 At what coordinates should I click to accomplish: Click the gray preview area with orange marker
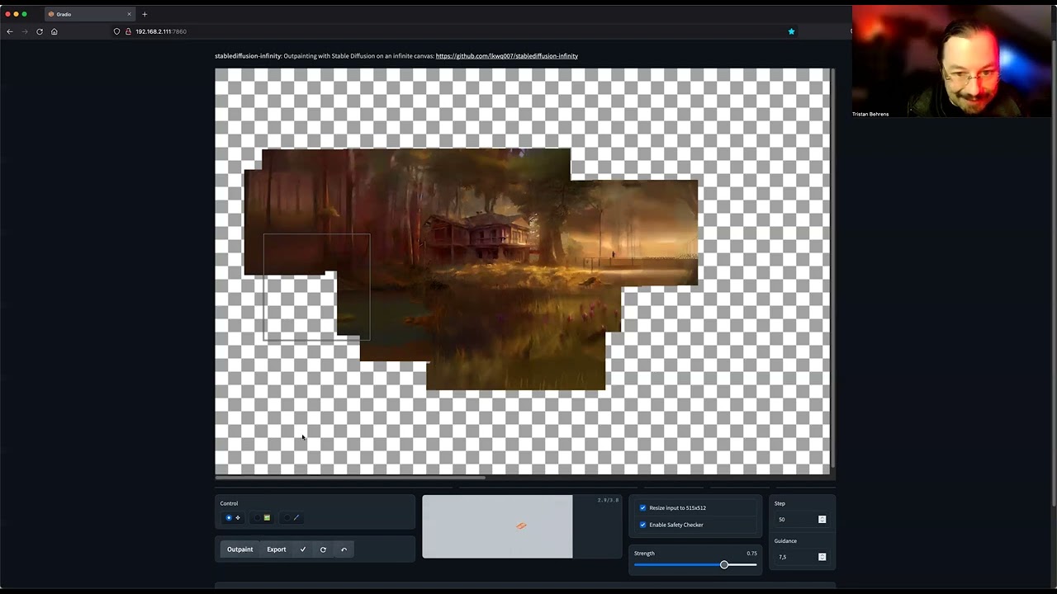497,526
